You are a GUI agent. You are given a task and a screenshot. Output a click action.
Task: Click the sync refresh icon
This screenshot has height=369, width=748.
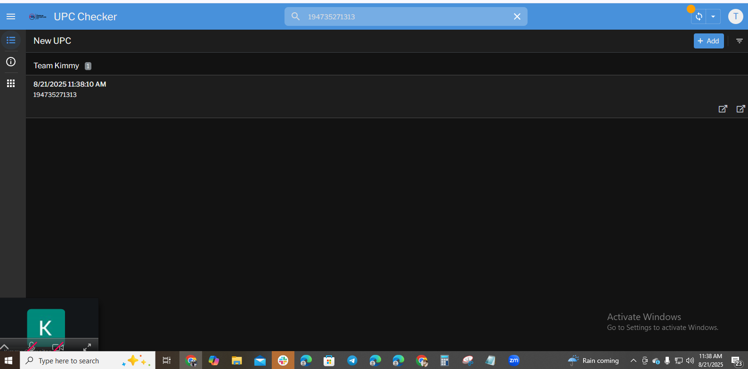[x=699, y=16]
